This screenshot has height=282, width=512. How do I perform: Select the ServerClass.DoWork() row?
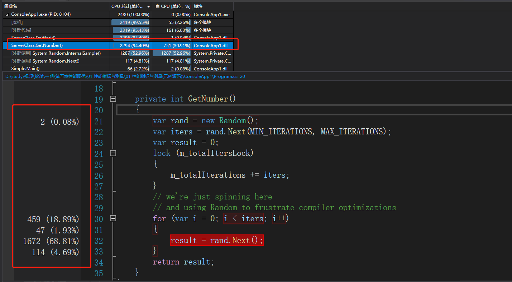pyautogui.click(x=118, y=38)
